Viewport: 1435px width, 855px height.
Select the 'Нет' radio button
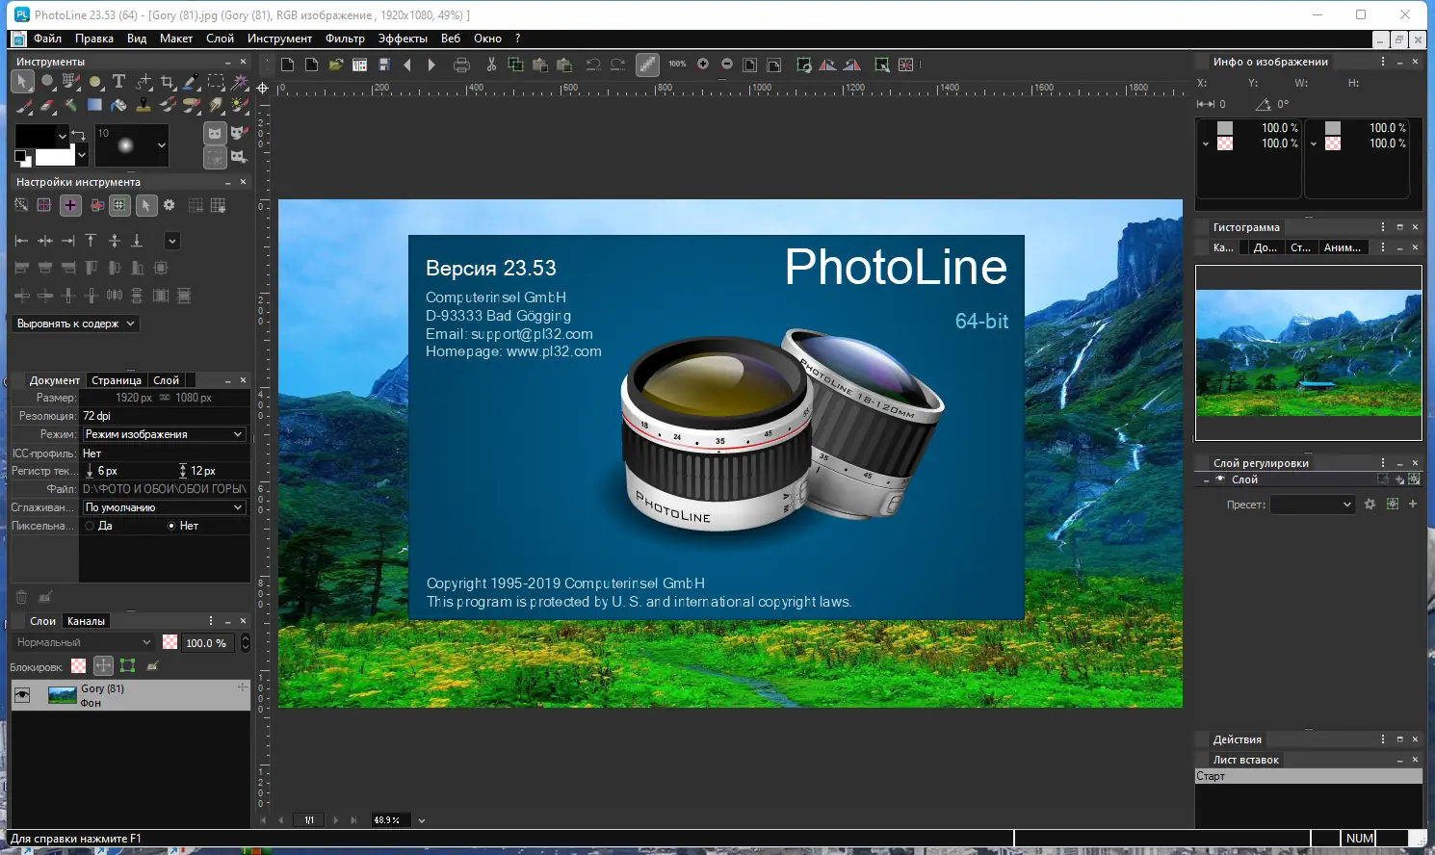pyautogui.click(x=171, y=526)
